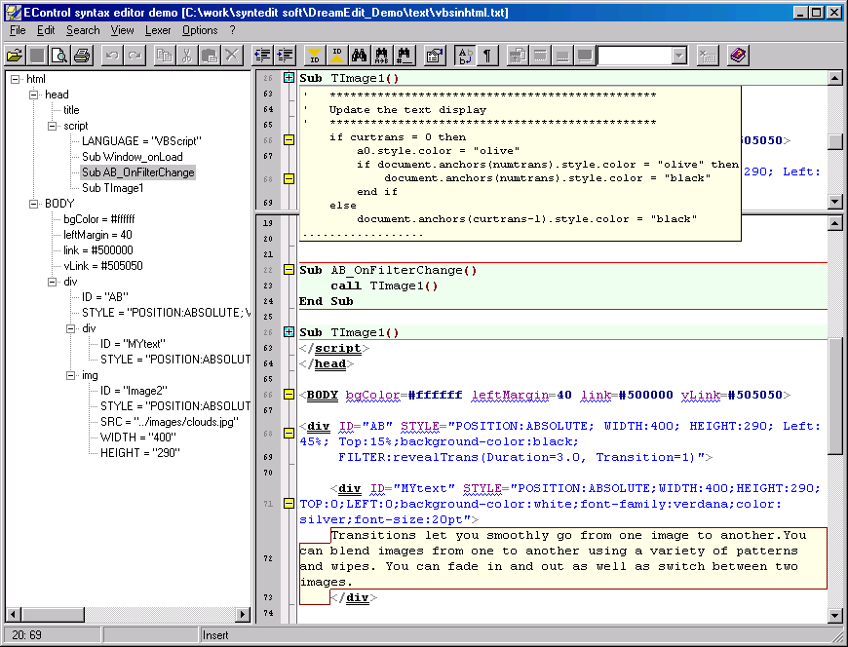Open a file with the folder icon

point(15,56)
